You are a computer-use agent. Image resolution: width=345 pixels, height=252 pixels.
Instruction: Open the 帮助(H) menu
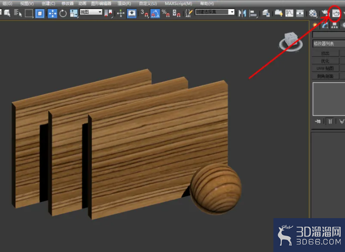tap(207, 3)
